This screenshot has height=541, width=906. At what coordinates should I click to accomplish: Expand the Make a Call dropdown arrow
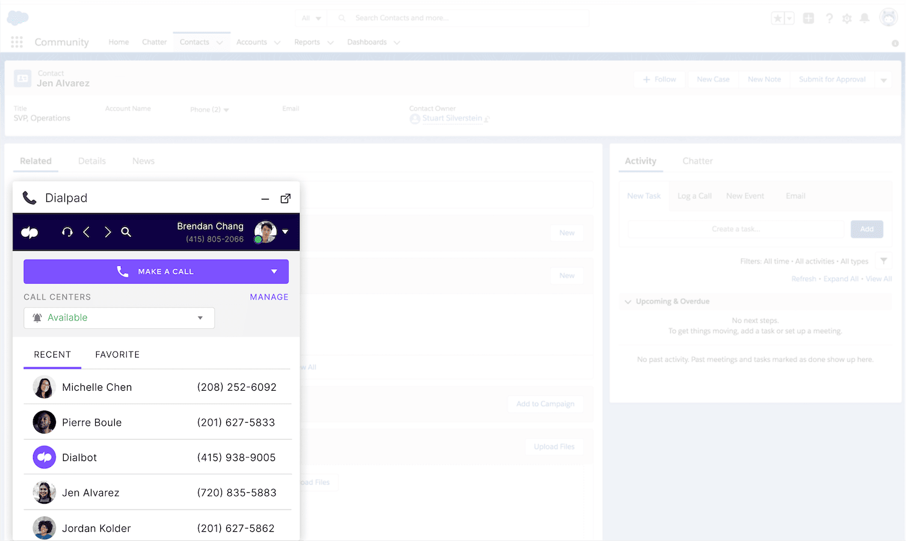[275, 271]
